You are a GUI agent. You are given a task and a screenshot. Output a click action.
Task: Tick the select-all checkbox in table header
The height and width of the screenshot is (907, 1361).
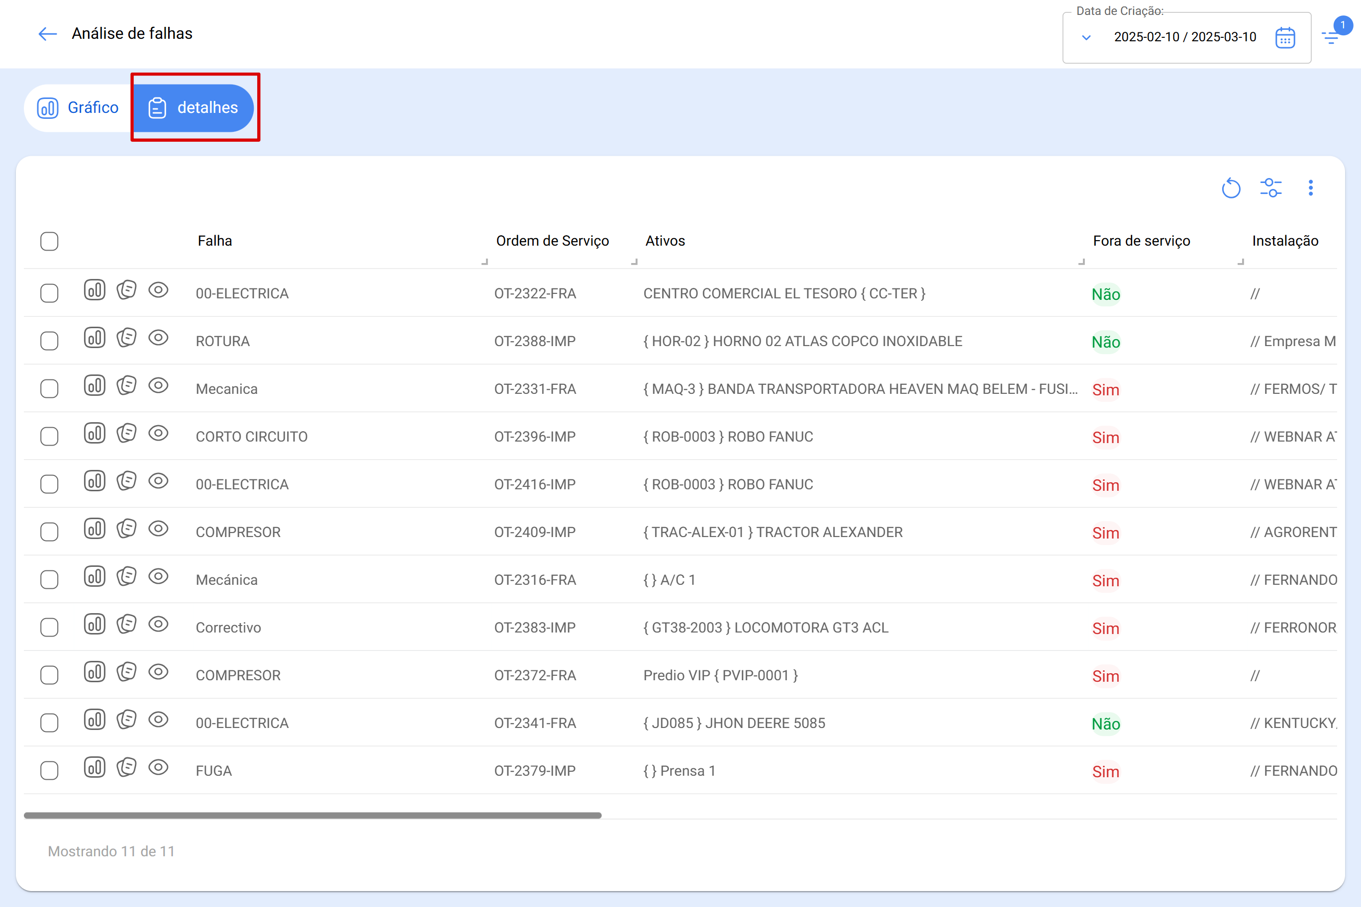(x=49, y=241)
